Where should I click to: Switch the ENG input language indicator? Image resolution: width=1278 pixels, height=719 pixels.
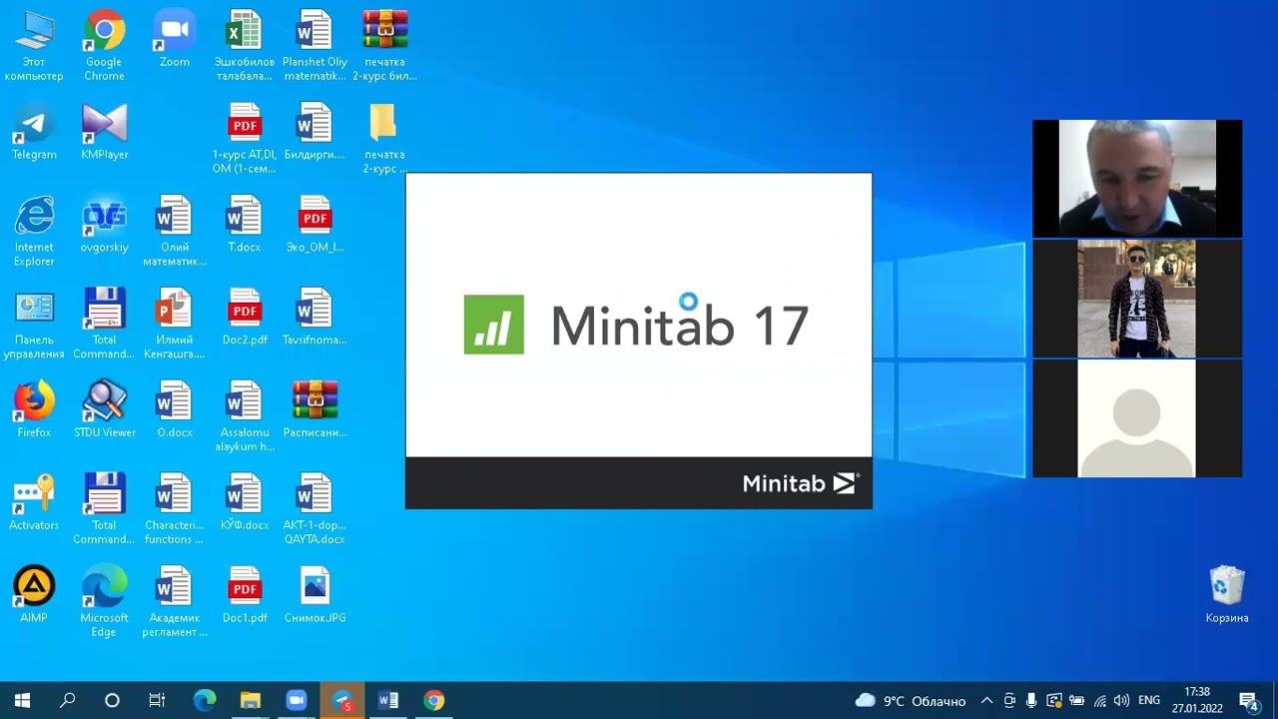(x=1149, y=700)
